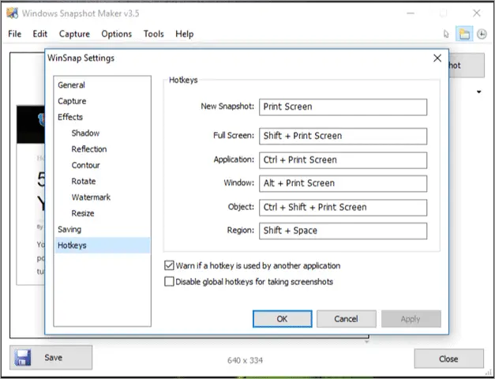The image size is (495, 379).
Task: Click the clock timer icon in toolbar
Action: tap(482, 34)
